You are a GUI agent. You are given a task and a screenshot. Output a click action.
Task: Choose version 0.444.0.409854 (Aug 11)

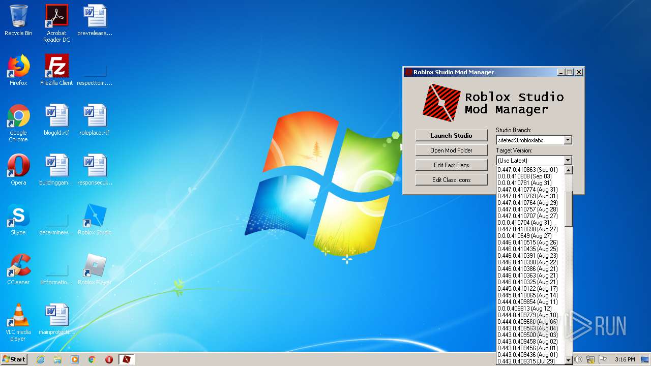530,302
